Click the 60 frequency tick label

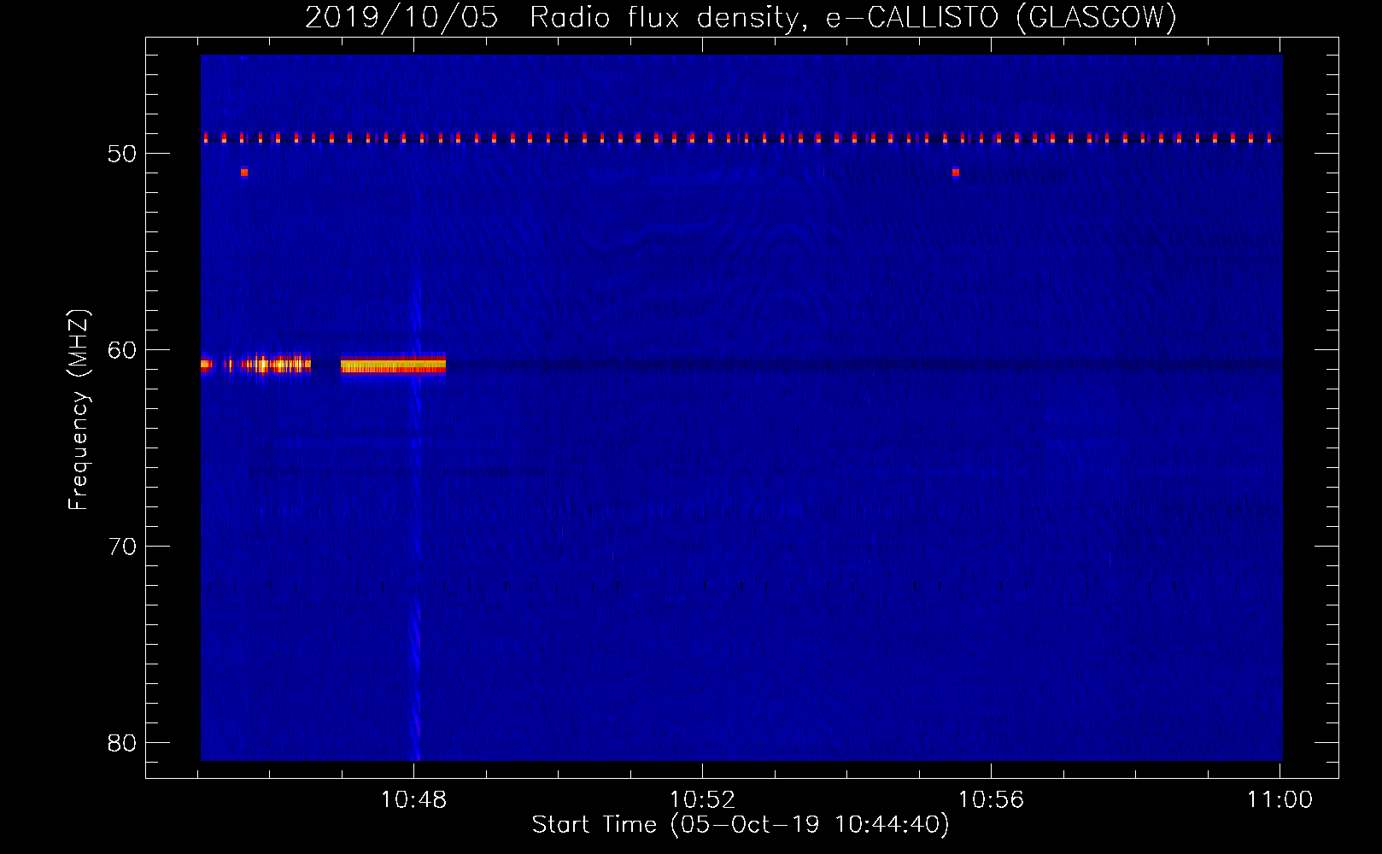(122, 350)
